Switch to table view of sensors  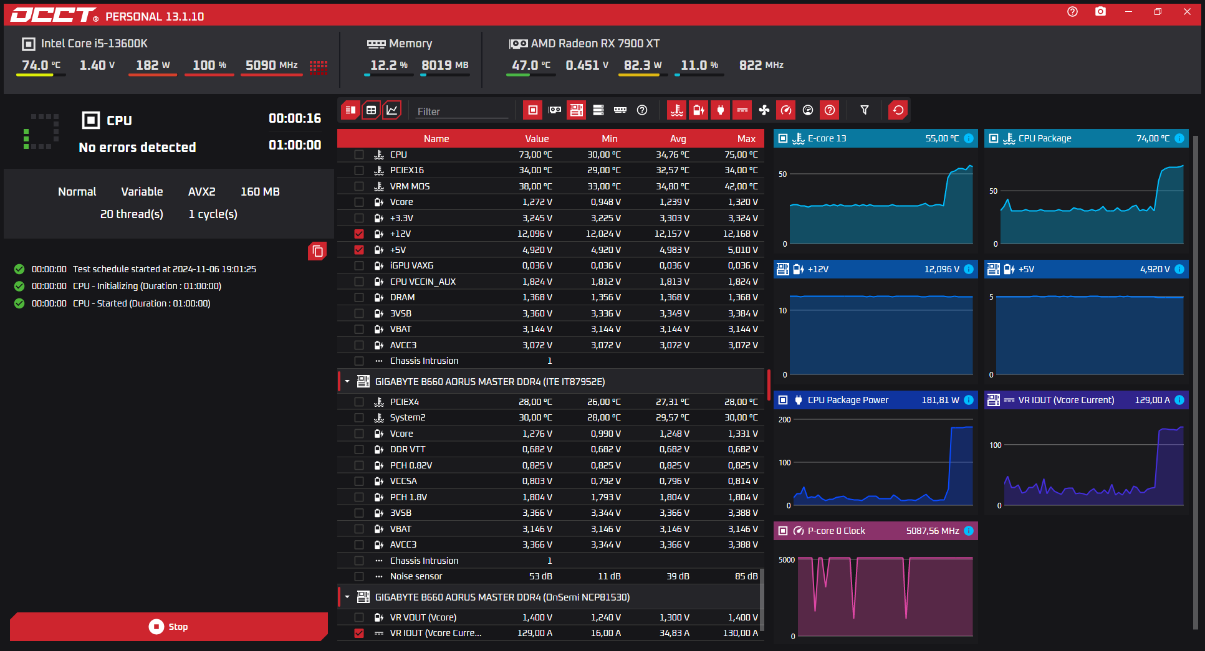tap(371, 110)
